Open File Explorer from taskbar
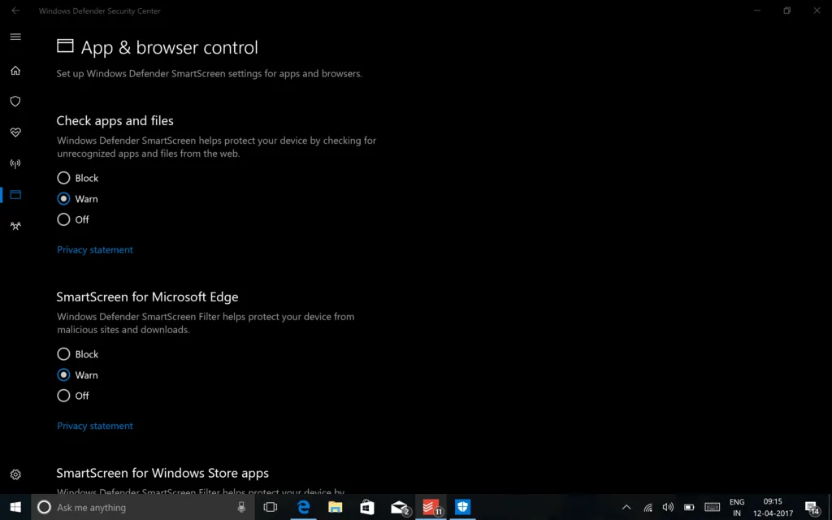 [336, 507]
